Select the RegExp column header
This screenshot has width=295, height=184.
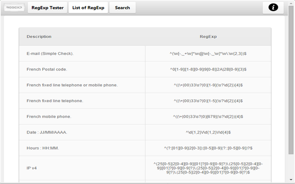(x=208, y=37)
